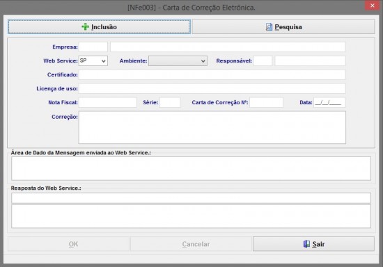Click the Carta de Correção Nº field
Viewport: 383px width, 267px height.
(266, 102)
